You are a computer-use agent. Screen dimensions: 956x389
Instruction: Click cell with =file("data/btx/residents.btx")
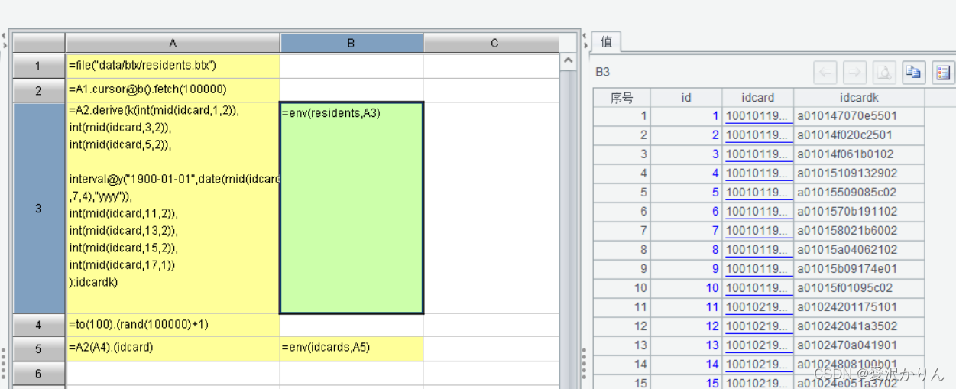click(173, 66)
